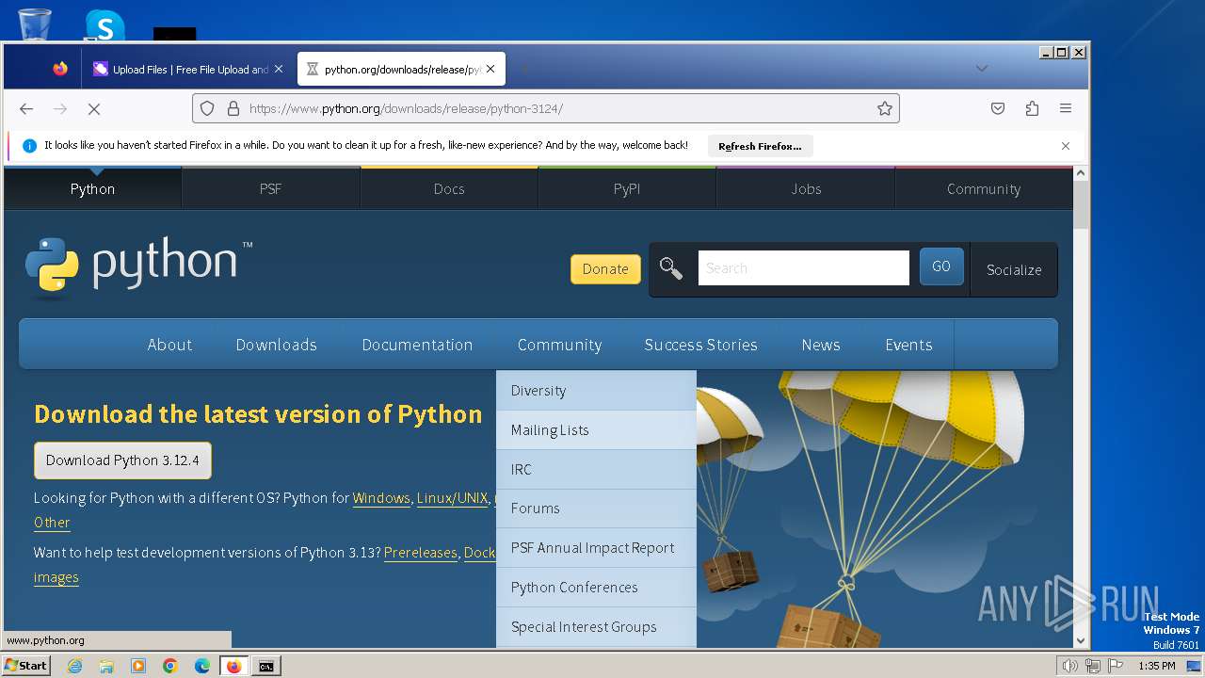Click the browser back arrow

pos(26,108)
